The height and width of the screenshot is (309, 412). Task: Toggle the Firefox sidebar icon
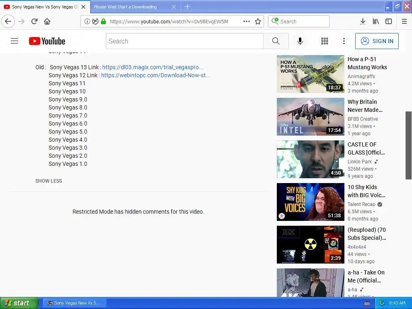click(x=389, y=21)
